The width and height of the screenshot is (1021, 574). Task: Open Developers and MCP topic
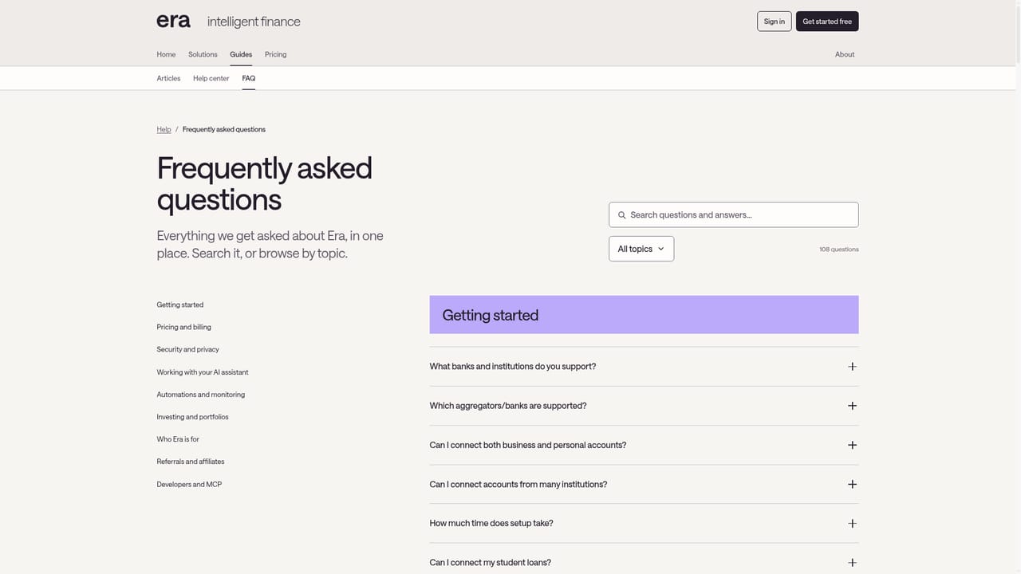coord(189,485)
